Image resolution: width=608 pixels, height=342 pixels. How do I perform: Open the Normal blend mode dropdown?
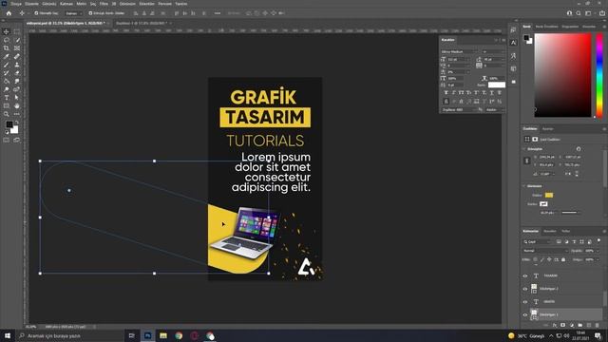pos(545,251)
